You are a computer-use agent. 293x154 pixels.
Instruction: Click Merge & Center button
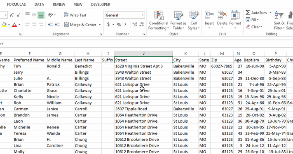click(x=80, y=25)
